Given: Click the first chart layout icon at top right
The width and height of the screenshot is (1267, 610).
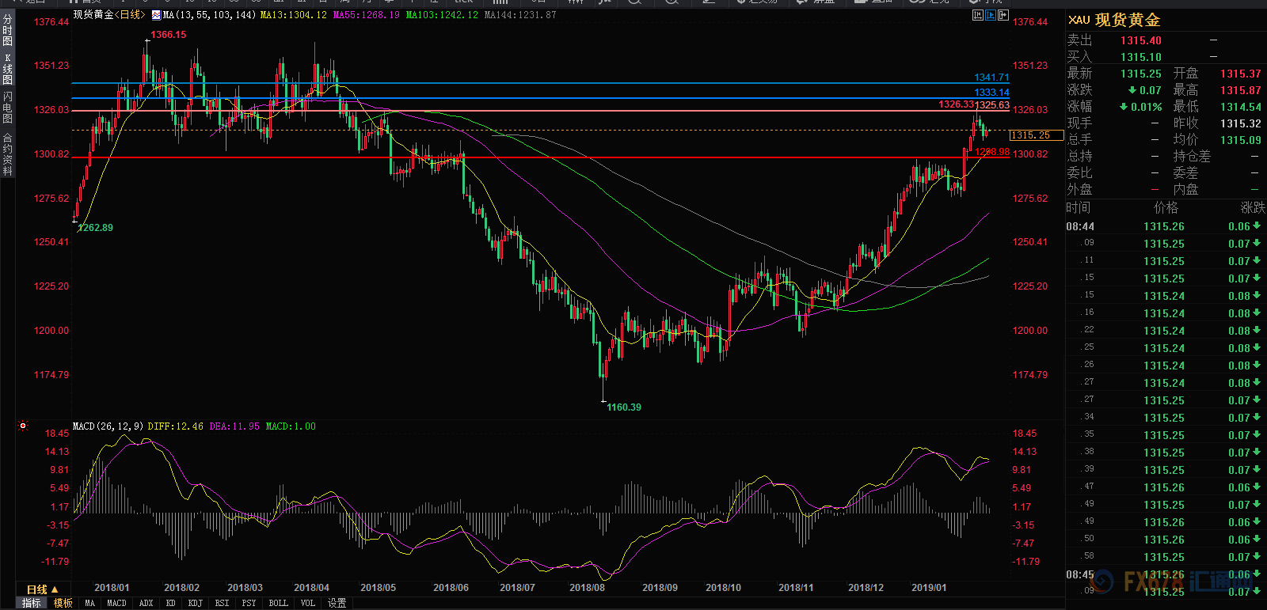Looking at the screenshot, I should coord(978,15).
